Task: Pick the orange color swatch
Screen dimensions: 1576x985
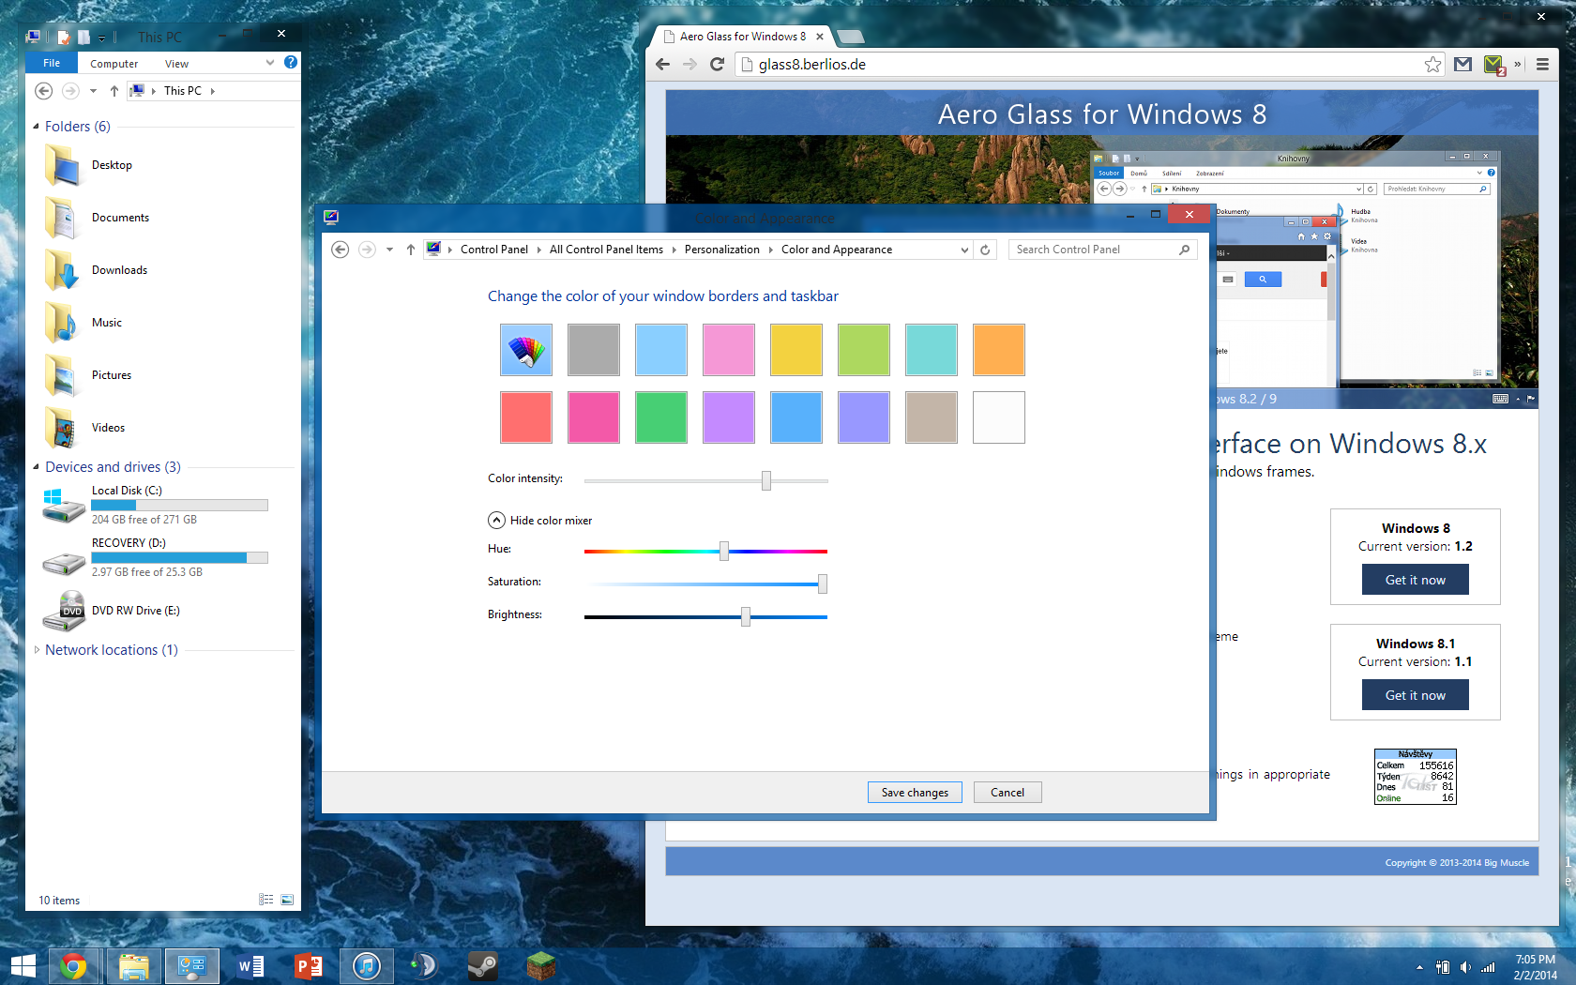Action: (999, 350)
